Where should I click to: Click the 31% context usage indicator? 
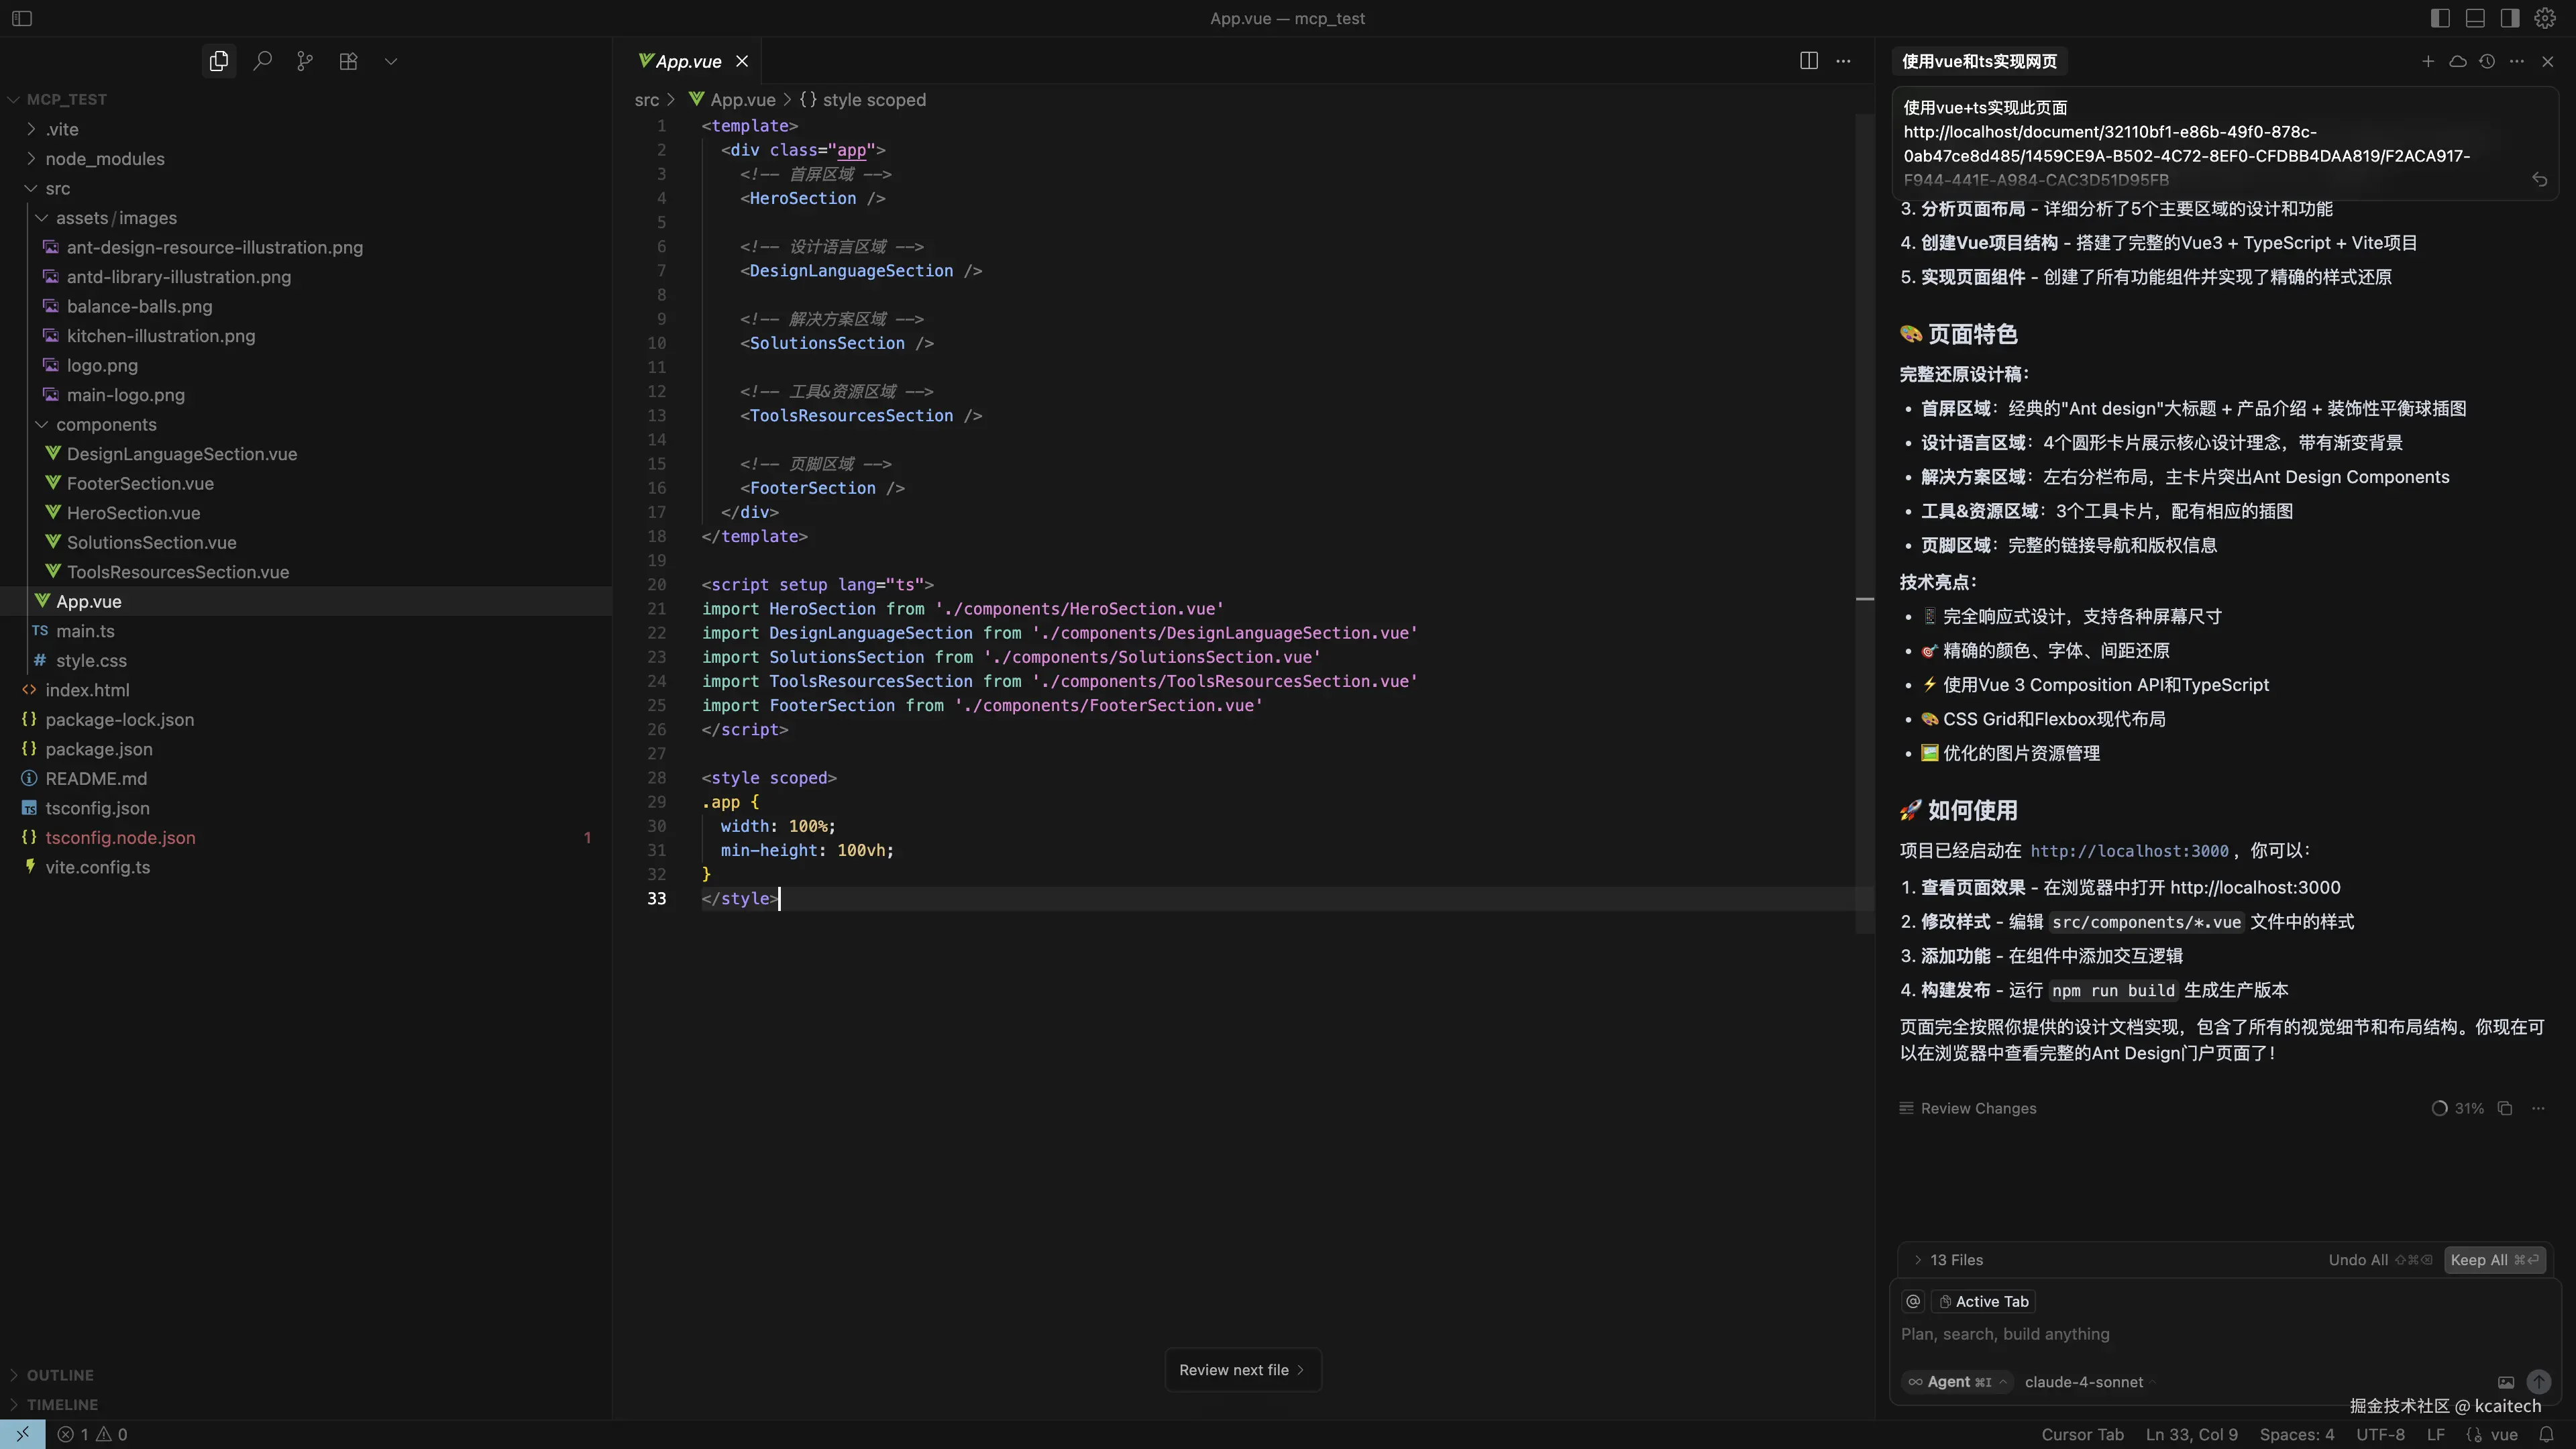2457,1108
